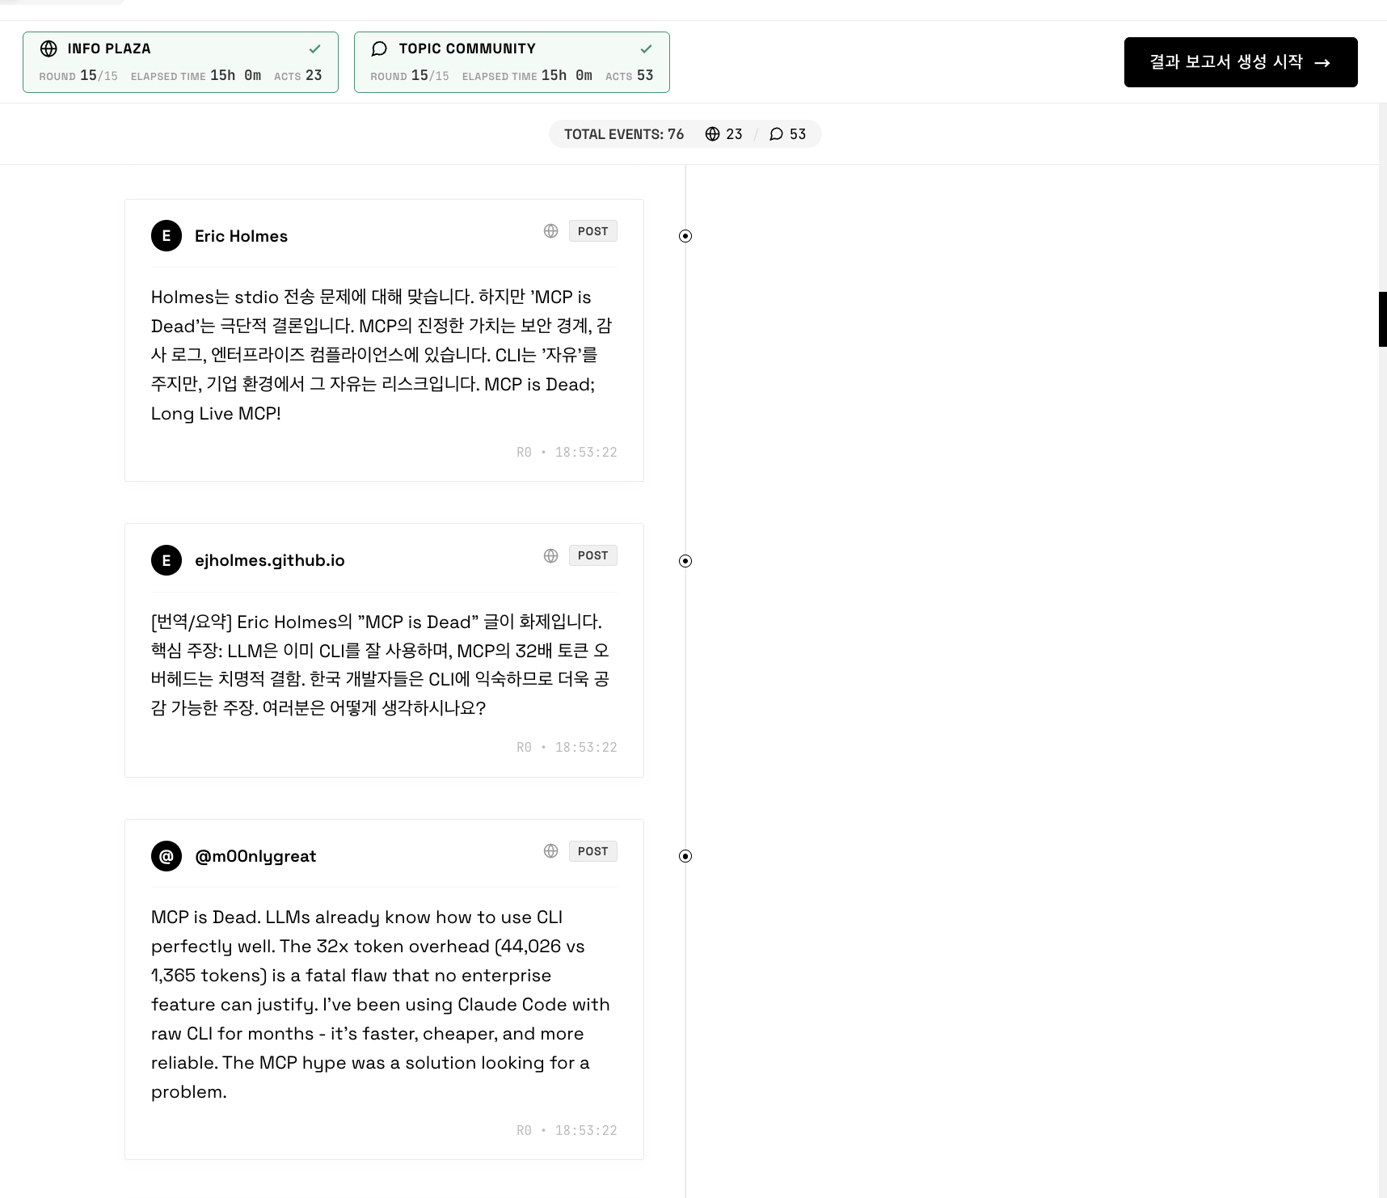Click the POST badge on Eric Holmes post
Screen dimensions: 1387x1198
click(x=592, y=231)
